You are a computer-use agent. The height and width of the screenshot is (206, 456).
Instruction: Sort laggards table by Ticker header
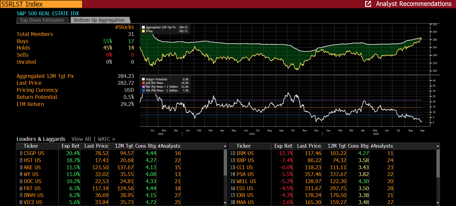click(244, 146)
